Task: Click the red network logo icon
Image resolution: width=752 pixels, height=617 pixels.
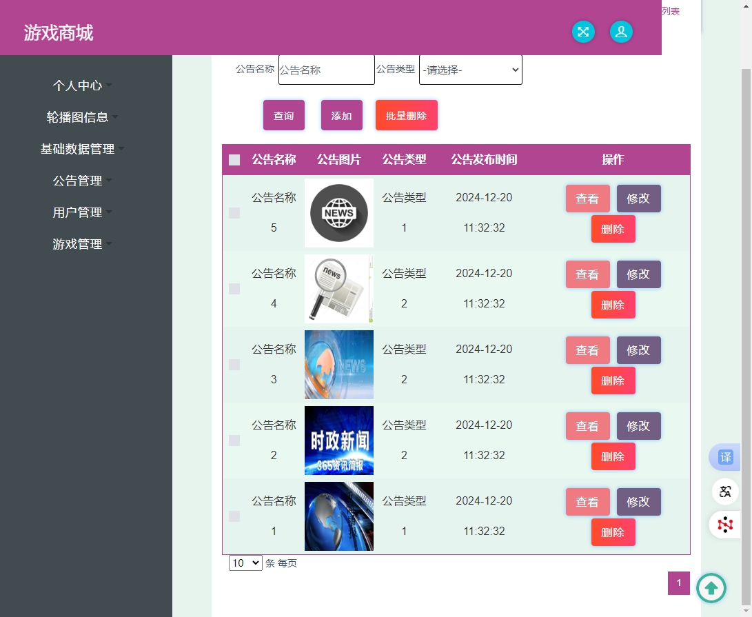Action: tap(724, 525)
